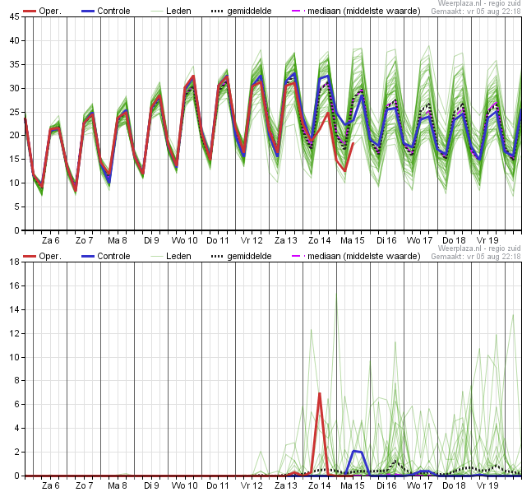This screenshot has height=492, width=522.
Task: Select 'Do 18' on the precipitation chart axis
Action: click(454, 485)
